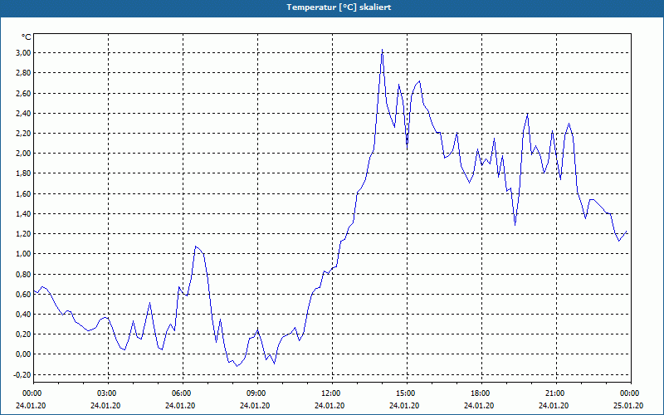Click the 1,80 y-axis value
This screenshot has width=664, height=415.
pyautogui.click(x=24, y=173)
